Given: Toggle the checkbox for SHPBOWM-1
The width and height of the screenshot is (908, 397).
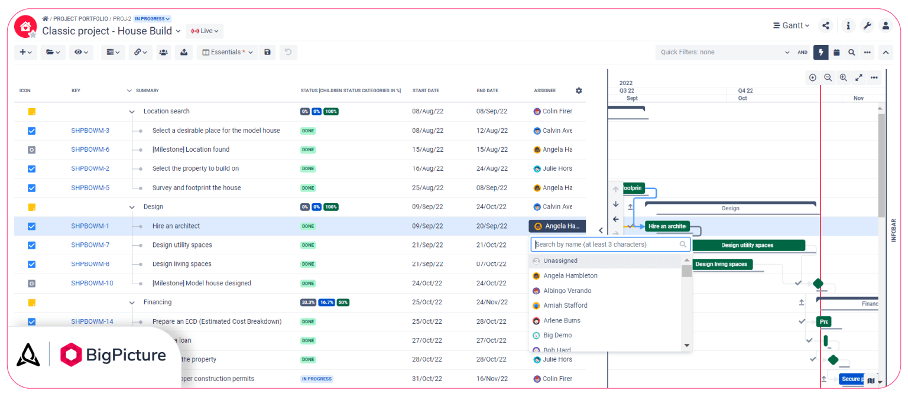Looking at the screenshot, I should (32, 226).
